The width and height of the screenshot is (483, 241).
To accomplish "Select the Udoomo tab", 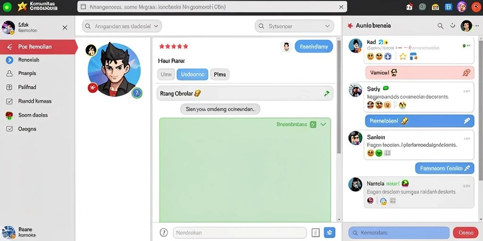I will pyautogui.click(x=192, y=74).
